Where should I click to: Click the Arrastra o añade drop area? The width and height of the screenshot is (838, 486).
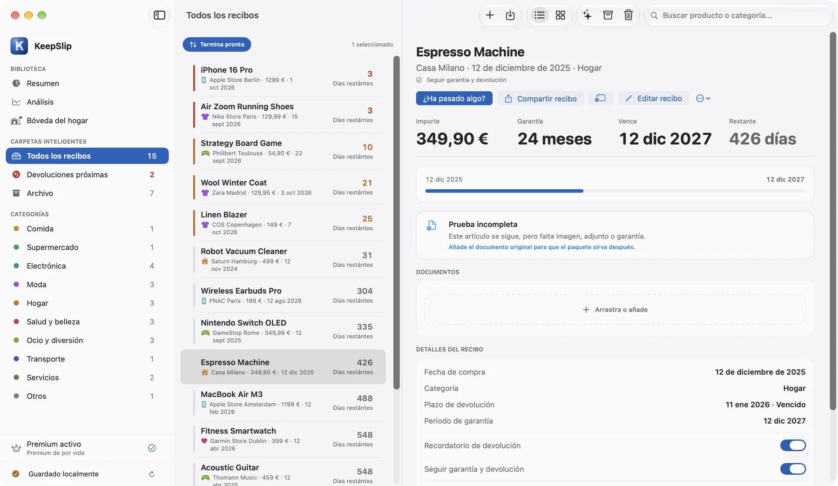pyautogui.click(x=615, y=309)
